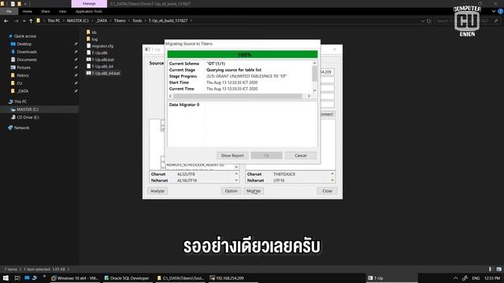Click scroll-up arrow of source charset box
Image resolution: width=504 pixels, height=283 pixels.
(236, 174)
